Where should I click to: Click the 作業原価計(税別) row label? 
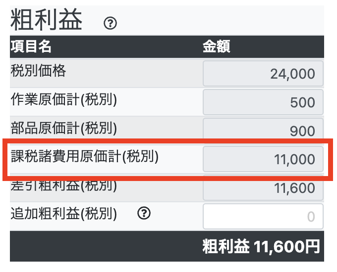tap(63, 100)
